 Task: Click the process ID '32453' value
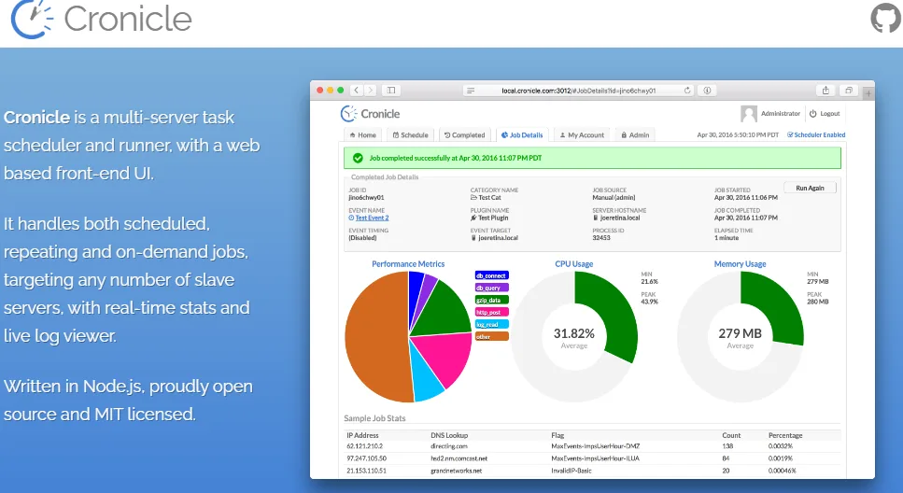(x=601, y=238)
